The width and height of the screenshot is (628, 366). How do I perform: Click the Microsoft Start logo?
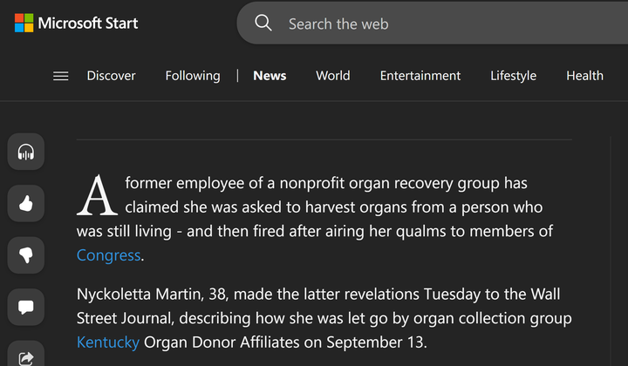24,24
